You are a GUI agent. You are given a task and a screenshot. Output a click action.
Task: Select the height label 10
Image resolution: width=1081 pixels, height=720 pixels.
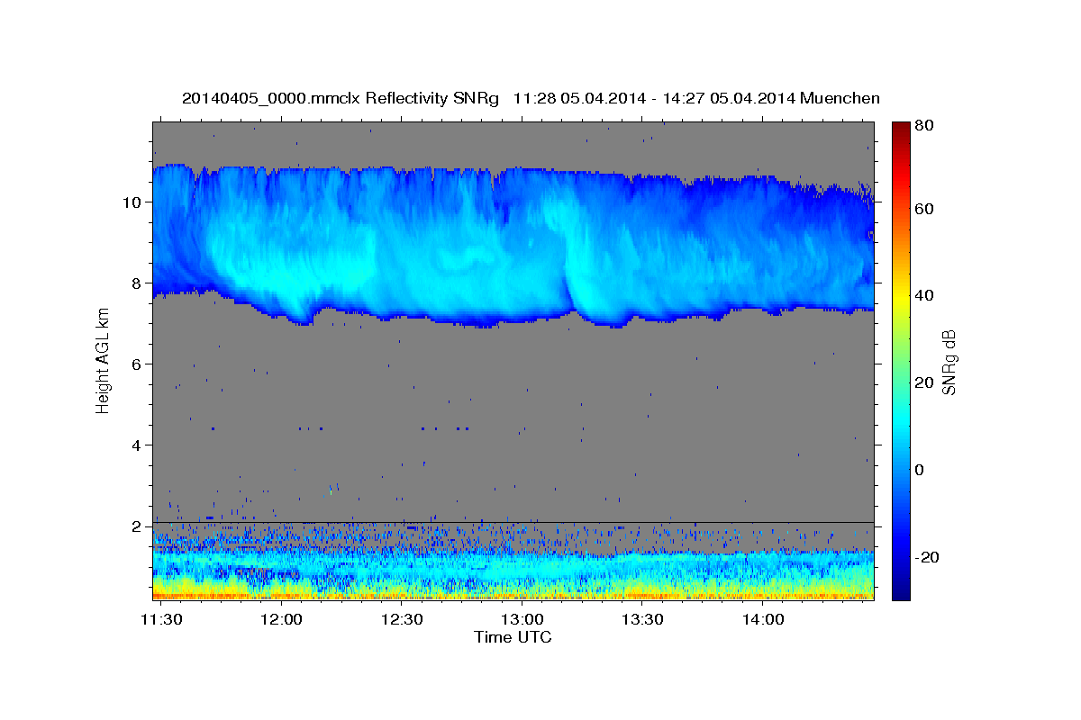point(134,202)
